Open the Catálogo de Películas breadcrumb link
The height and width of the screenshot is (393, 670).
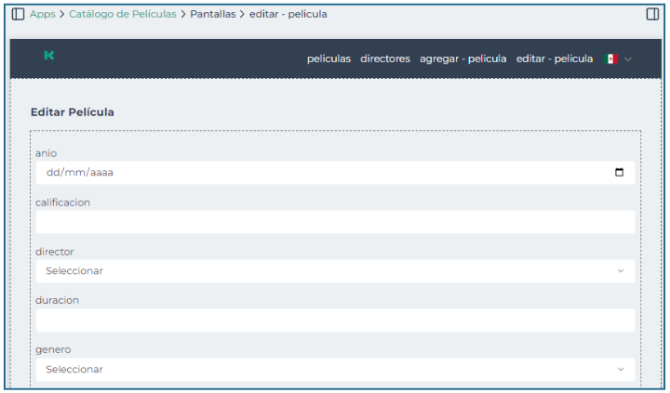122,14
